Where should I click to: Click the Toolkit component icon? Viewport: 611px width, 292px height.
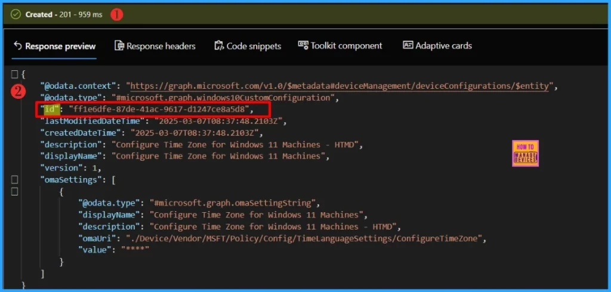pyautogui.click(x=303, y=45)
